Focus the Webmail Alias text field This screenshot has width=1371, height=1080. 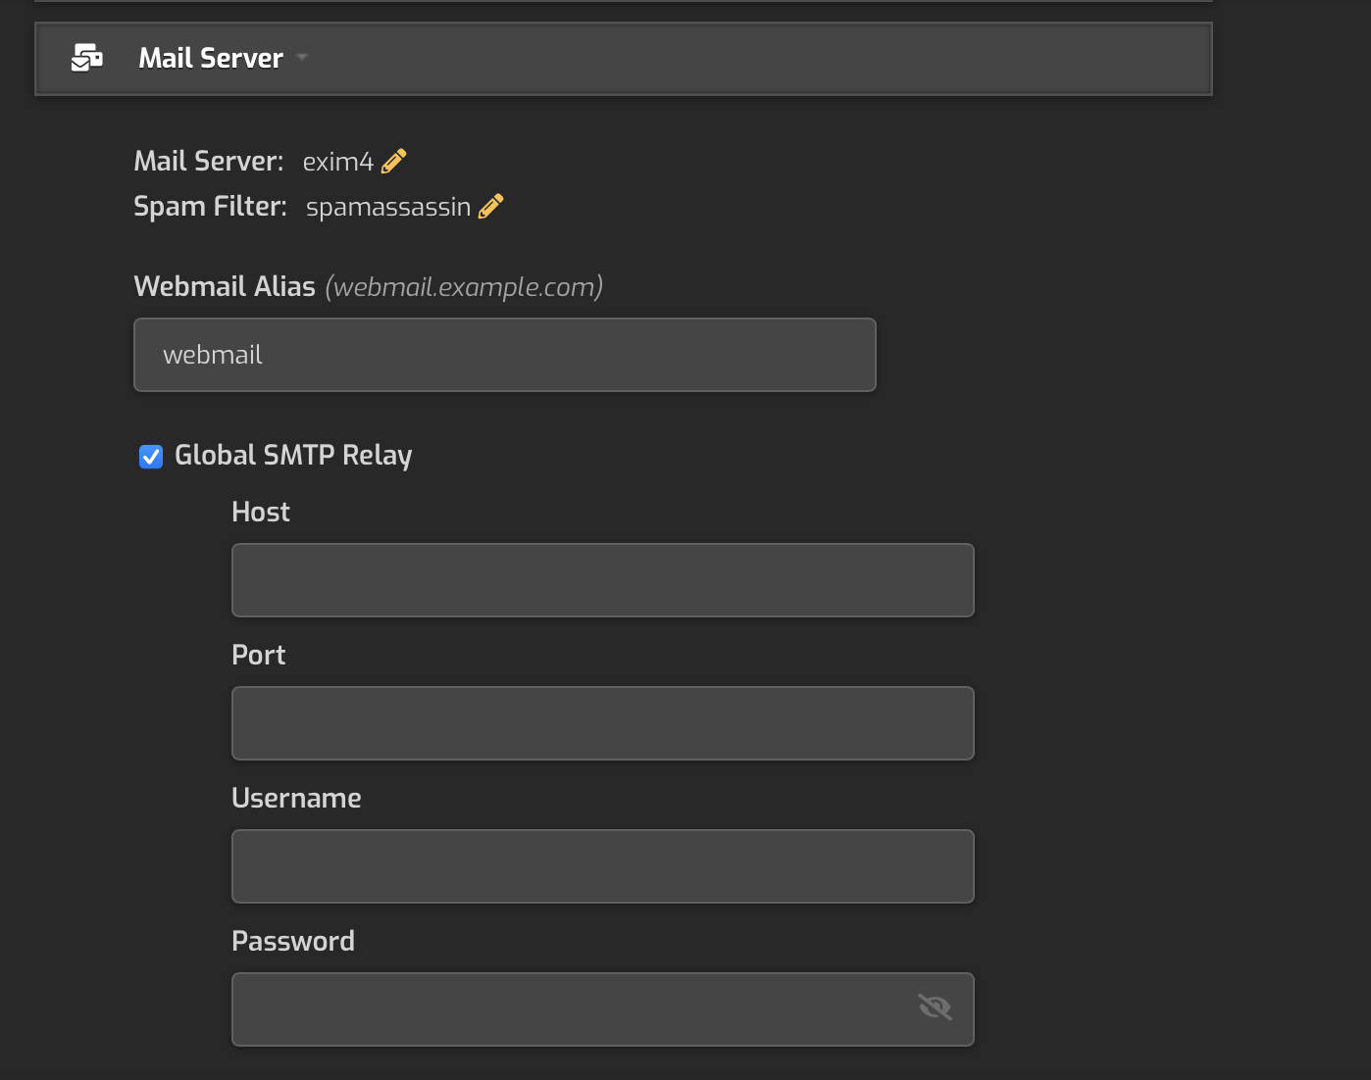tap(504, 355)
